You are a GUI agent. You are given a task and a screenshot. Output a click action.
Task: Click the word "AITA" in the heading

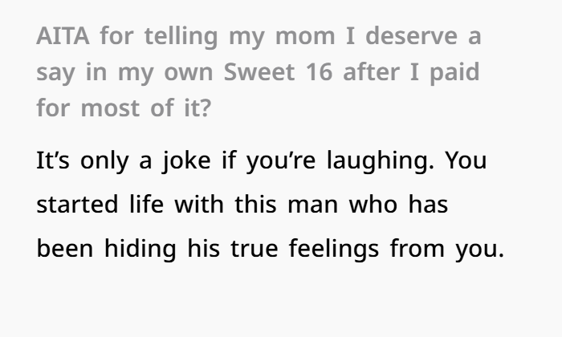click(63, 36)
